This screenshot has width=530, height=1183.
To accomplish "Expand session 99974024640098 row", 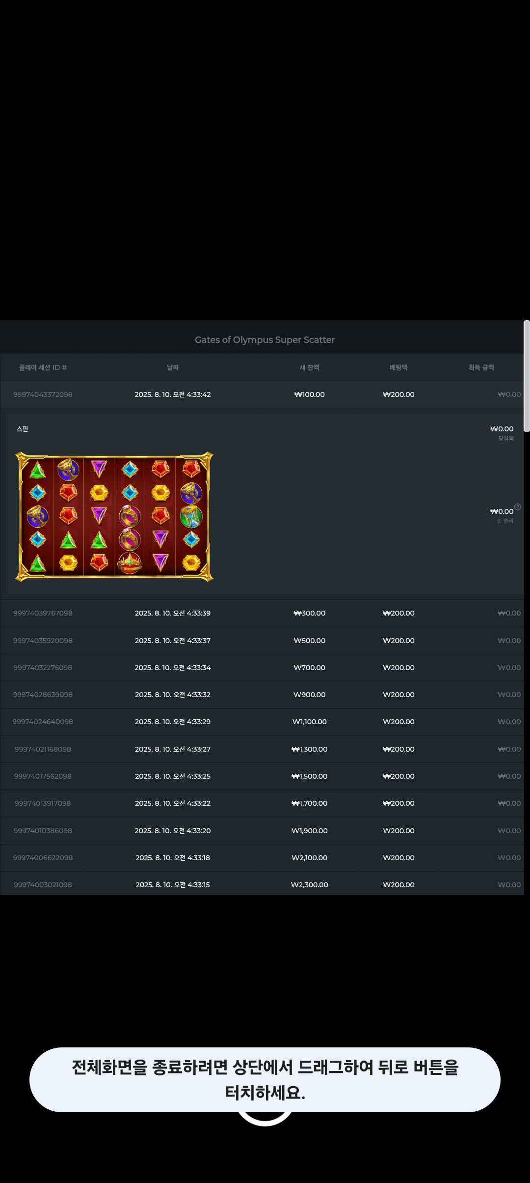I will pos(262,722).
